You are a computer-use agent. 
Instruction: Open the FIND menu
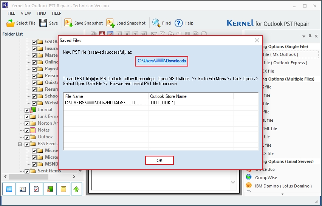[41, 13]
